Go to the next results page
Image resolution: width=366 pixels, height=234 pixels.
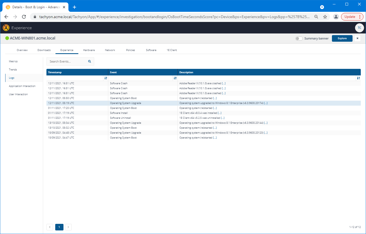(x=68, y=227)
